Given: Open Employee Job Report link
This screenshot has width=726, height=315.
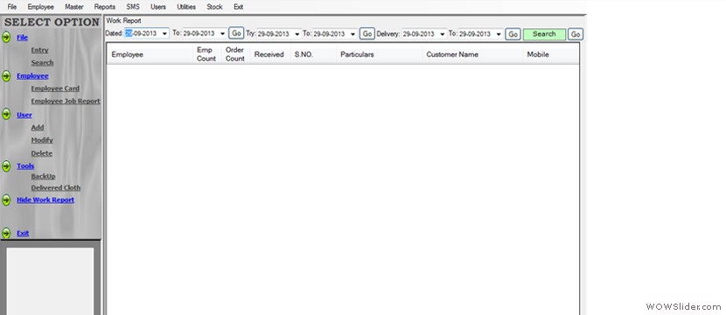Looking at the screenshot, I should pyautogui.click(x=66, y=101).
